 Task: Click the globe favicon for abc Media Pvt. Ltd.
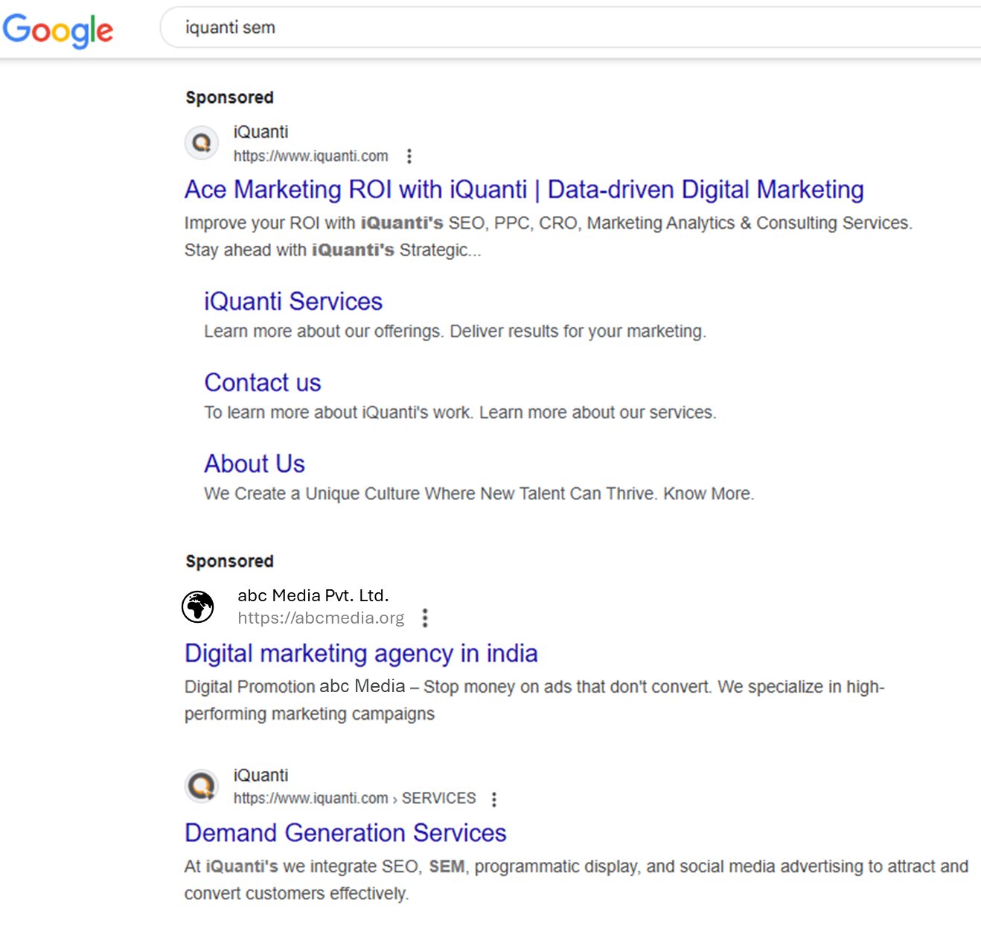tap(198, 606)
